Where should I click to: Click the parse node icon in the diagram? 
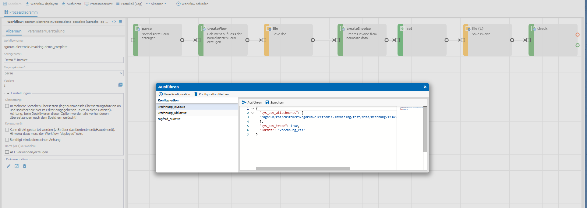pyautogui.click(x=138, y=29)
